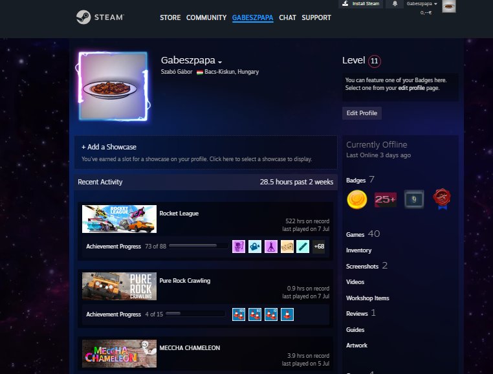Click the Bacs-Kiskun, Hungary location text

coord(232,72)
